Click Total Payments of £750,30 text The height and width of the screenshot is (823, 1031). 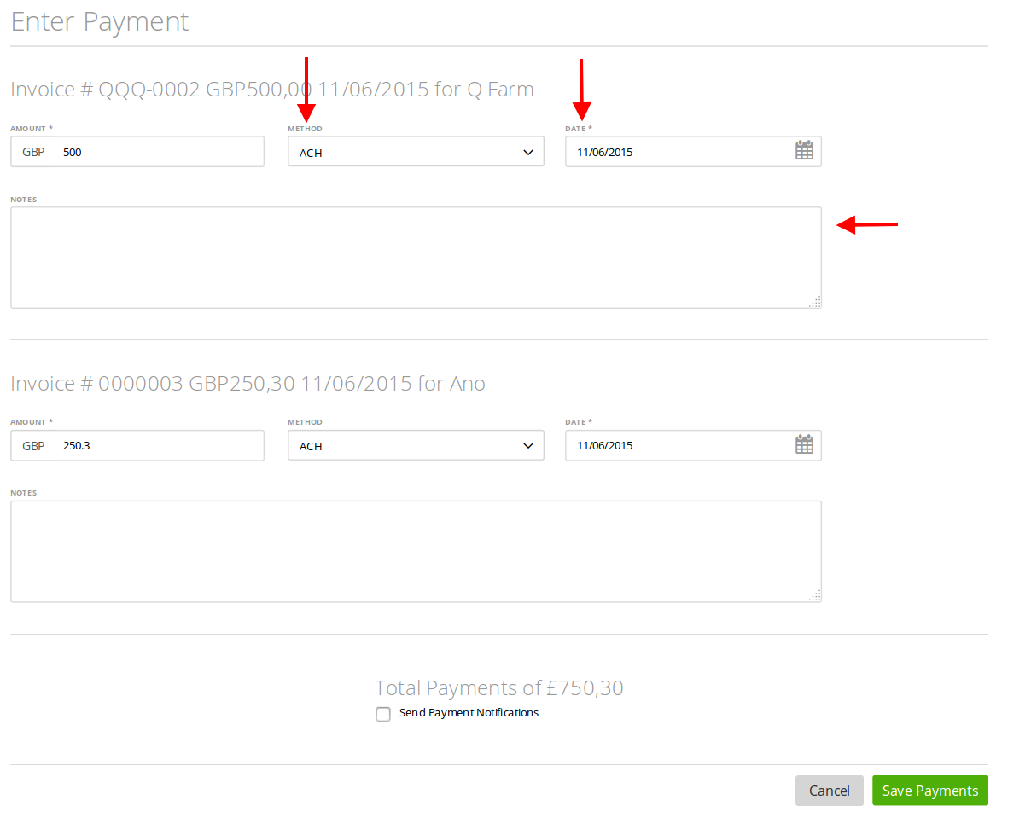[x=499, y=688]
